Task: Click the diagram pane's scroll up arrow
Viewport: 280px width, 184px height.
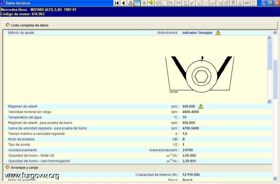Action: (x=269, y=38)
